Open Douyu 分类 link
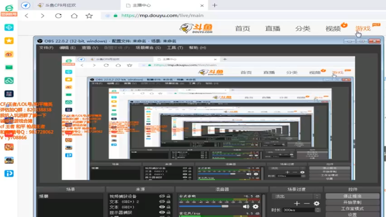386x217 pixels. click(x=303, y=28)
